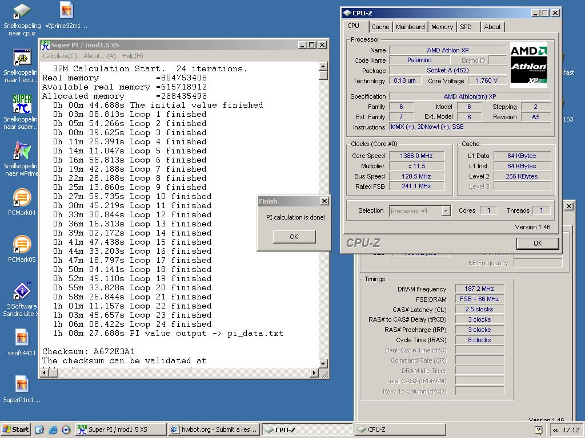Click the Super PI vertical scrollbar up arrow
This screenshot has height=438, width=585.
[323, 66]
